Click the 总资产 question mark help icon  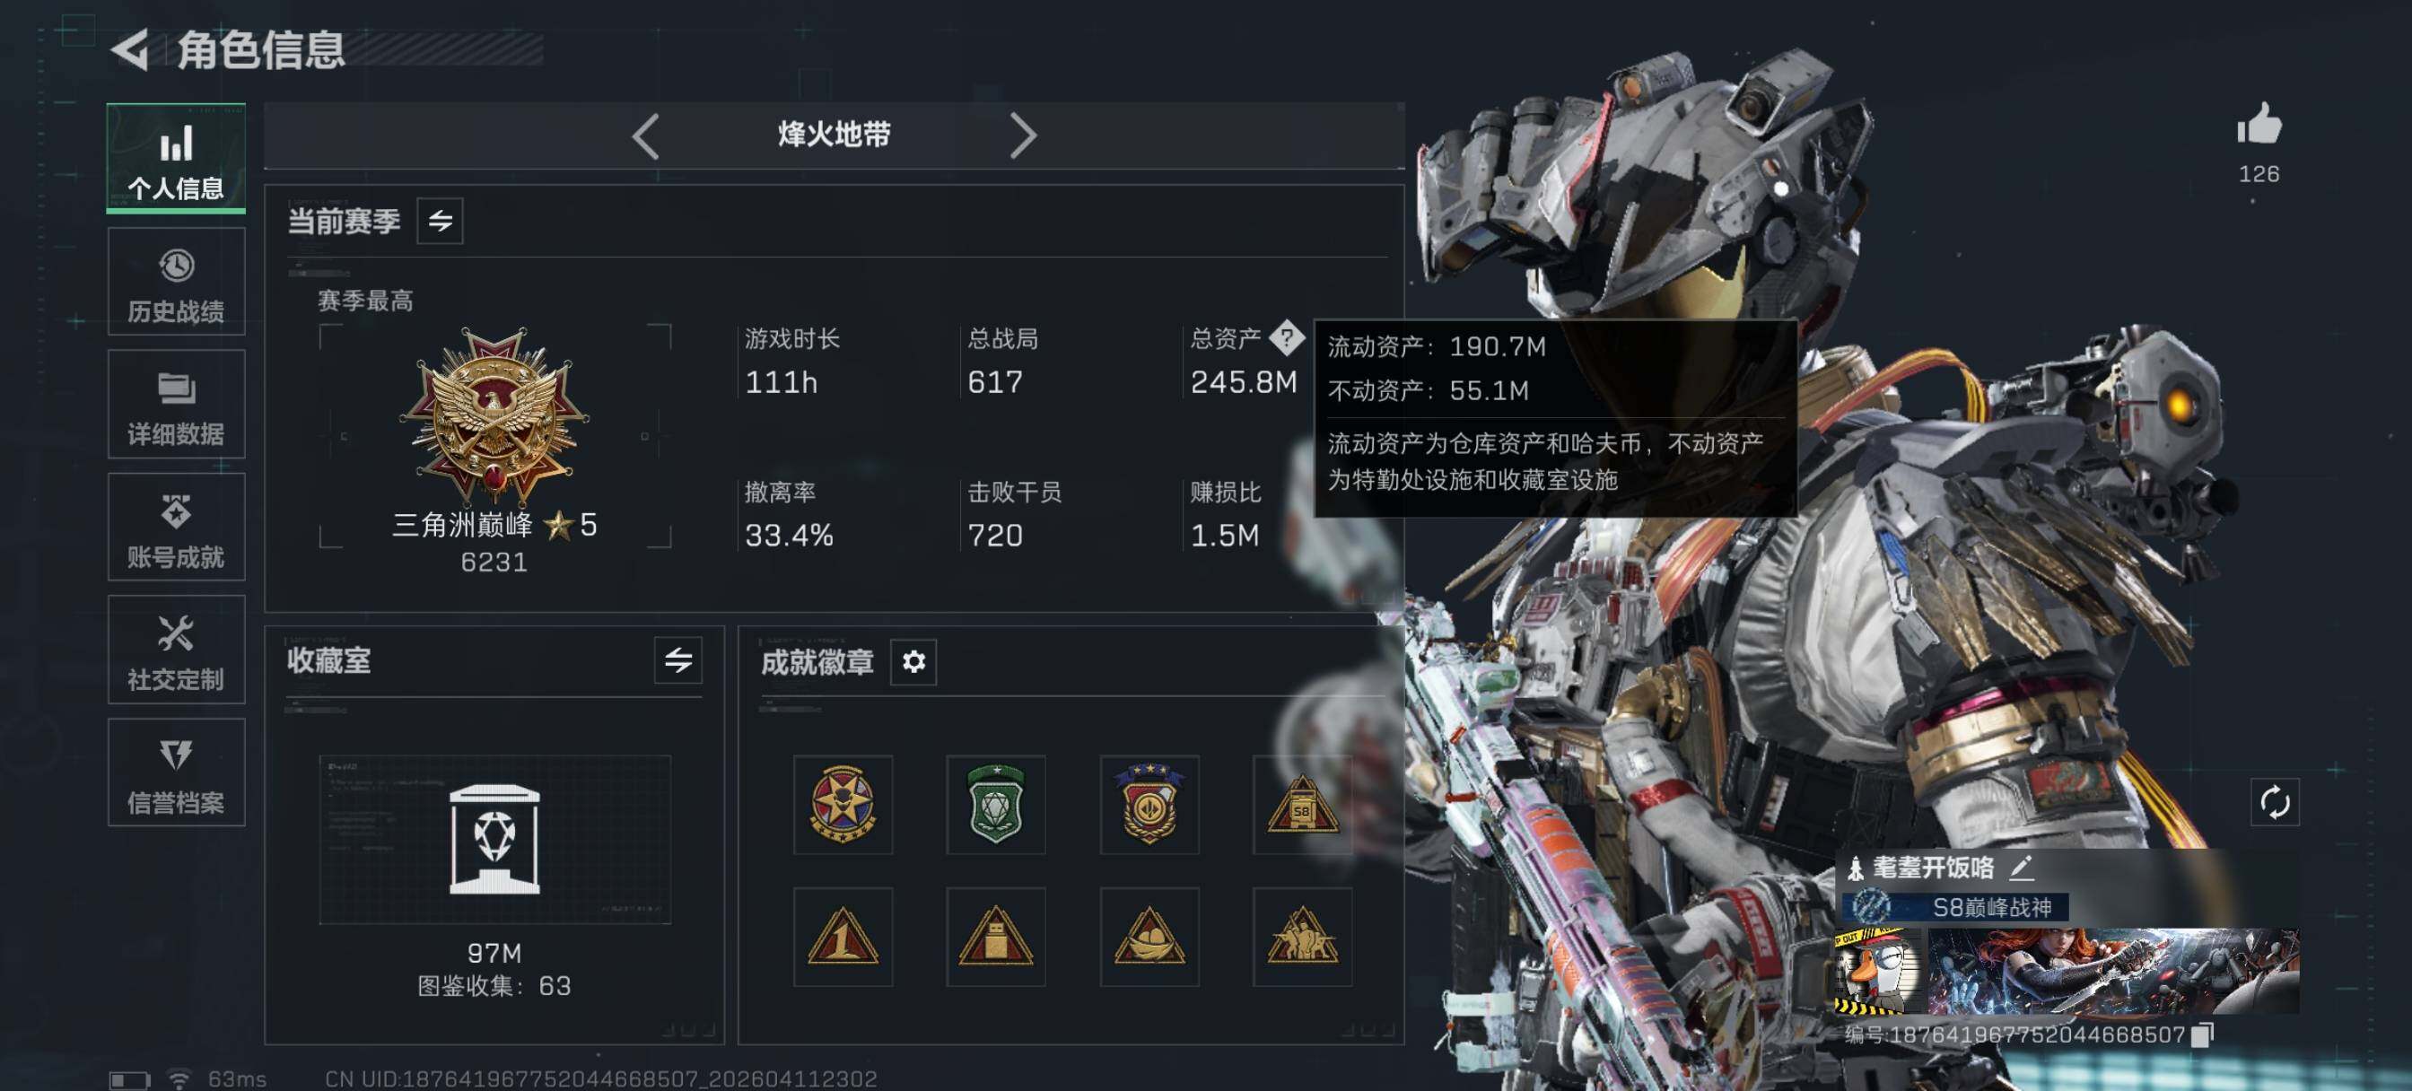[1287, 338]
